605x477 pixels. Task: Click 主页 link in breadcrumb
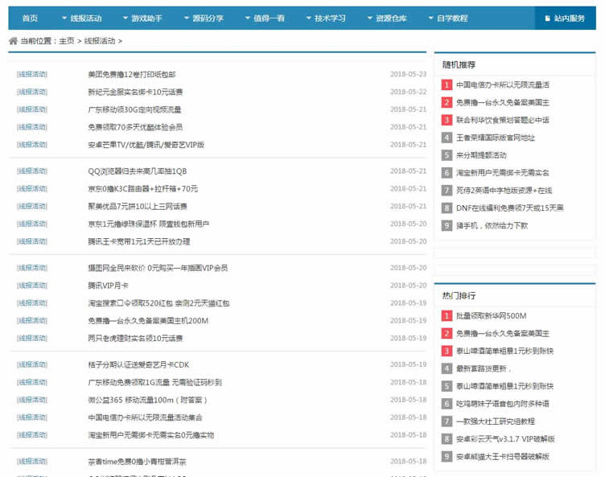66,41
